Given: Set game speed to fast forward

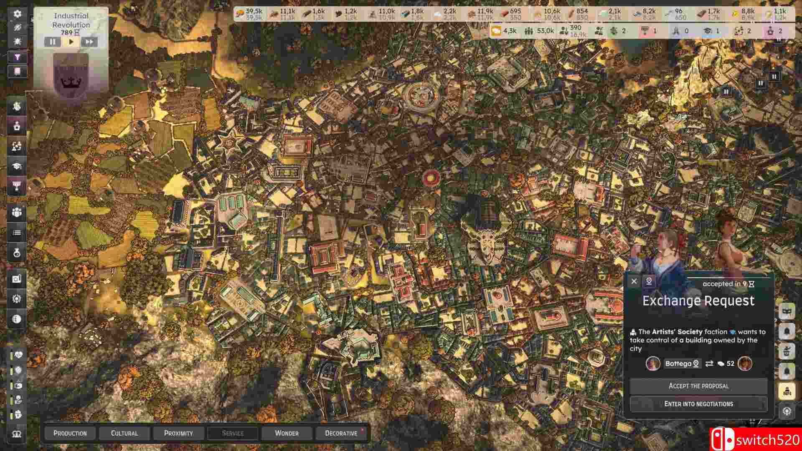Looking at the screenshot, I should tap(89, 42).
